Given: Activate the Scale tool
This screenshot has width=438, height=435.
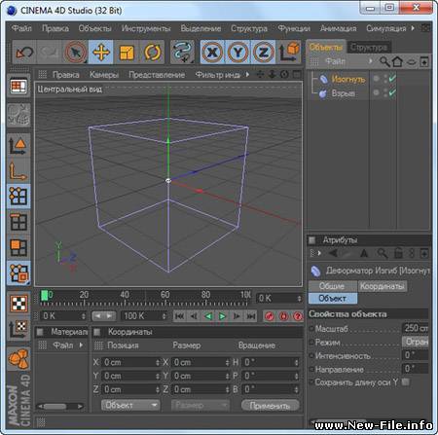Looking at the screenshot, I should tap(127, 53).
